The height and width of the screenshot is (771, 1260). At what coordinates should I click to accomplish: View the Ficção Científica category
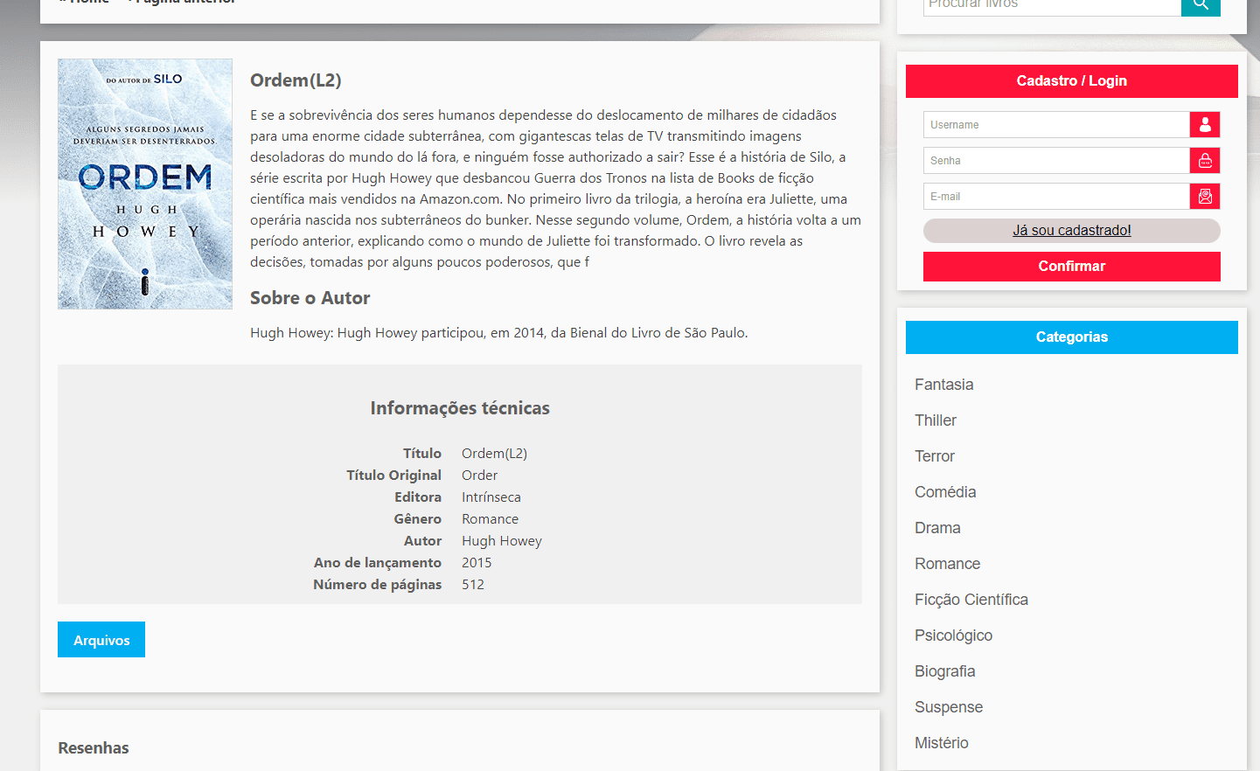pyautogui.click(x=971, y=600)
